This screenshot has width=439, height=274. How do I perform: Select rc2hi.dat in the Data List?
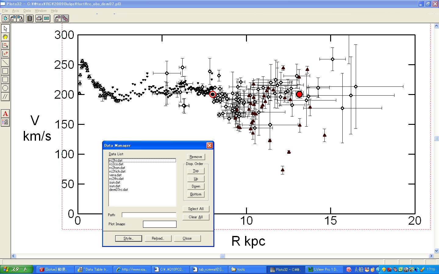click(142, 160)
